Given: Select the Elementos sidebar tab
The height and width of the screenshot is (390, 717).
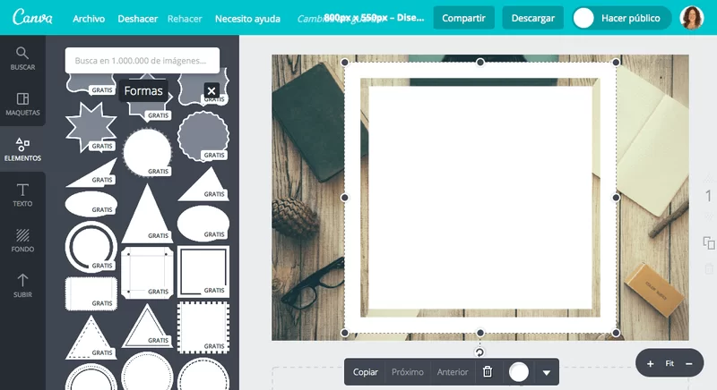Looking at the screenshot, I should [x=22, y=149].
